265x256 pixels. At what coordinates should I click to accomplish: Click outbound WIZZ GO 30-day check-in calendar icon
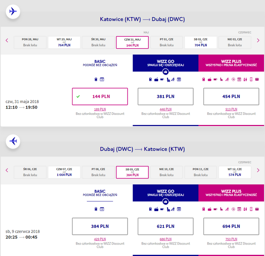click(179, 79)
